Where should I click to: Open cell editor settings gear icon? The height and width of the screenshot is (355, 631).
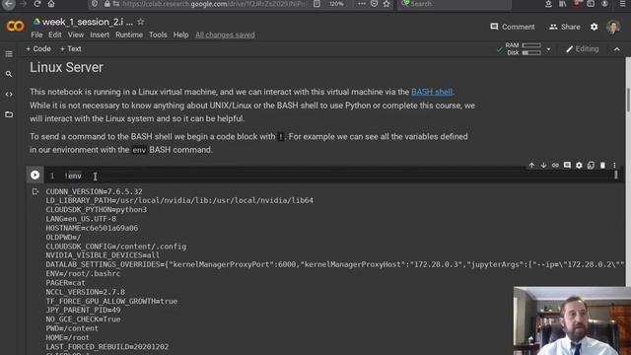(579, 166)
